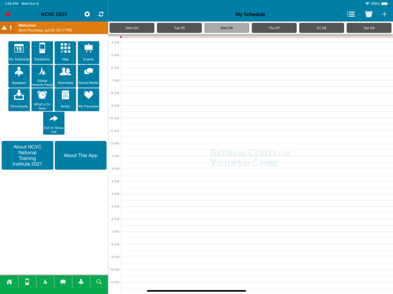Viewport: 393px width, 294px height.
Task: Open alarm clock reminders icon
Action: click(x=369, y=14)
